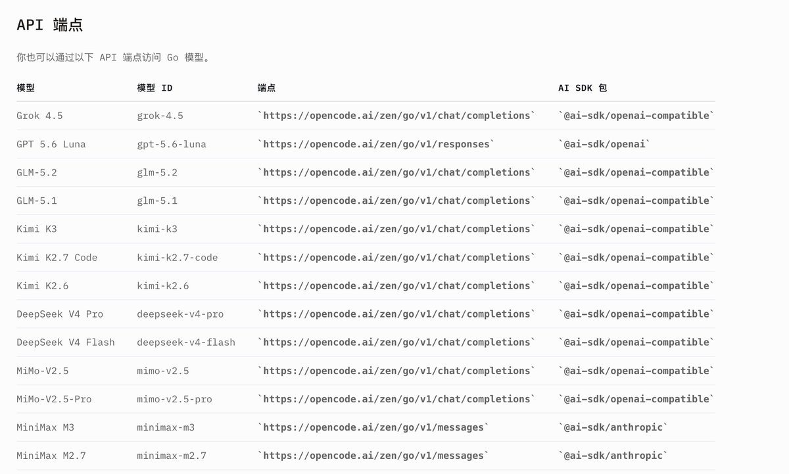Screen dimensions: 789x474
Task: Click the SDK package in the GLM-5.1 row
Action: point(636,201)
